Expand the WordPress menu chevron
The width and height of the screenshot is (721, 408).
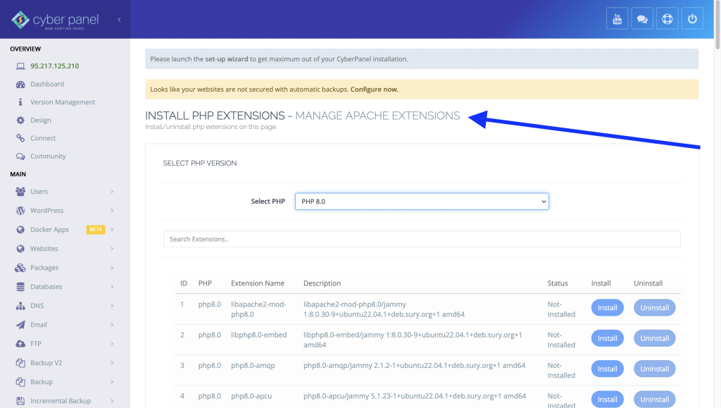tap(112, 211)
